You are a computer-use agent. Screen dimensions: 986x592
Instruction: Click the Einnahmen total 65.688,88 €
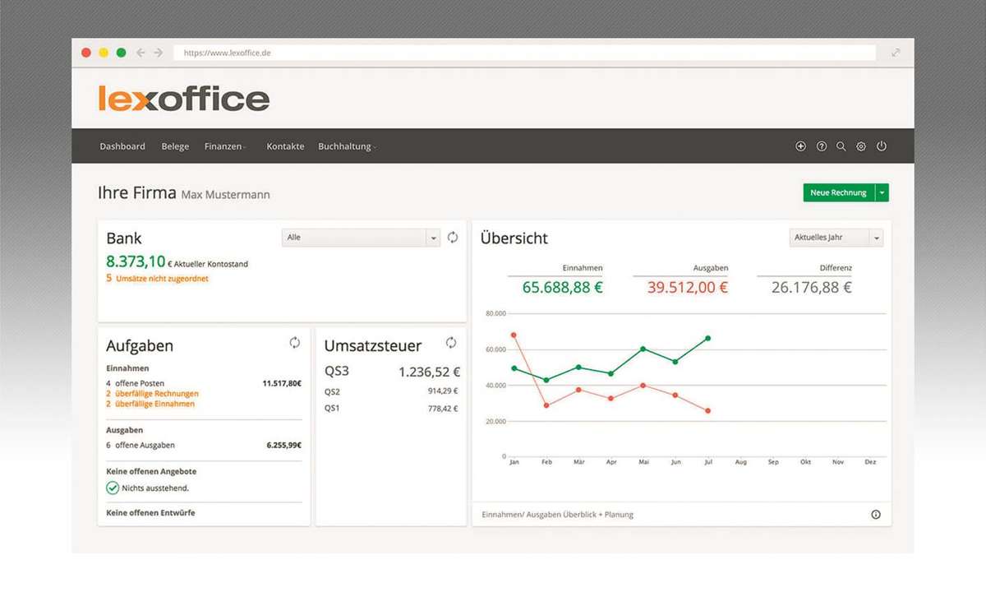click(x=563, y=287)
